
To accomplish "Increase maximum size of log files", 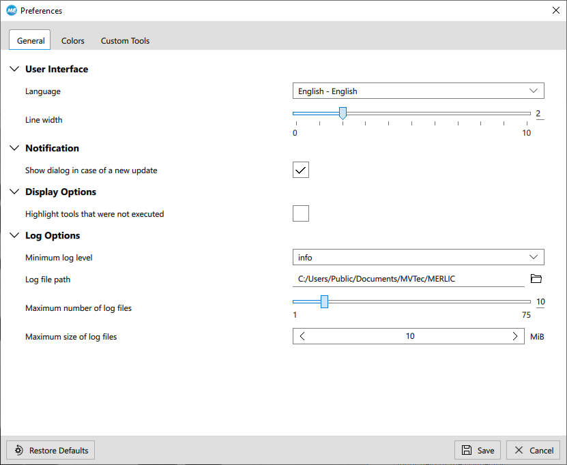I will pos(515,336).
